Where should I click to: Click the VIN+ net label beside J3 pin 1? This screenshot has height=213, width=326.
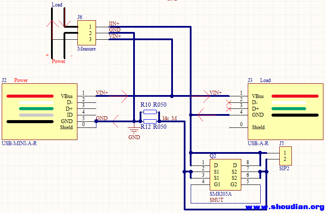pos(216,93)
